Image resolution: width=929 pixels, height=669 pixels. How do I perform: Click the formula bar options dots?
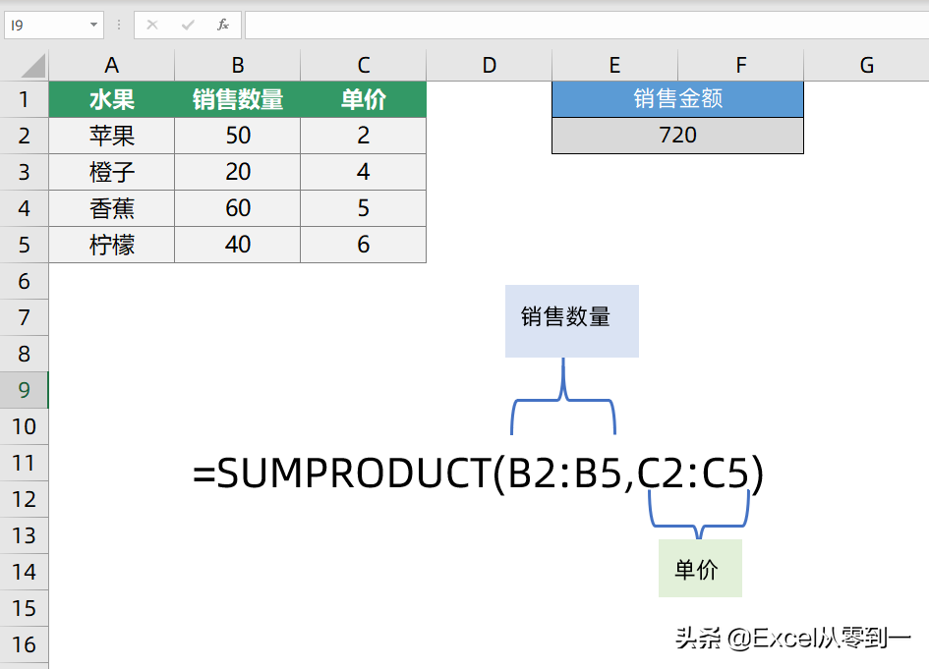click(119, 25)
